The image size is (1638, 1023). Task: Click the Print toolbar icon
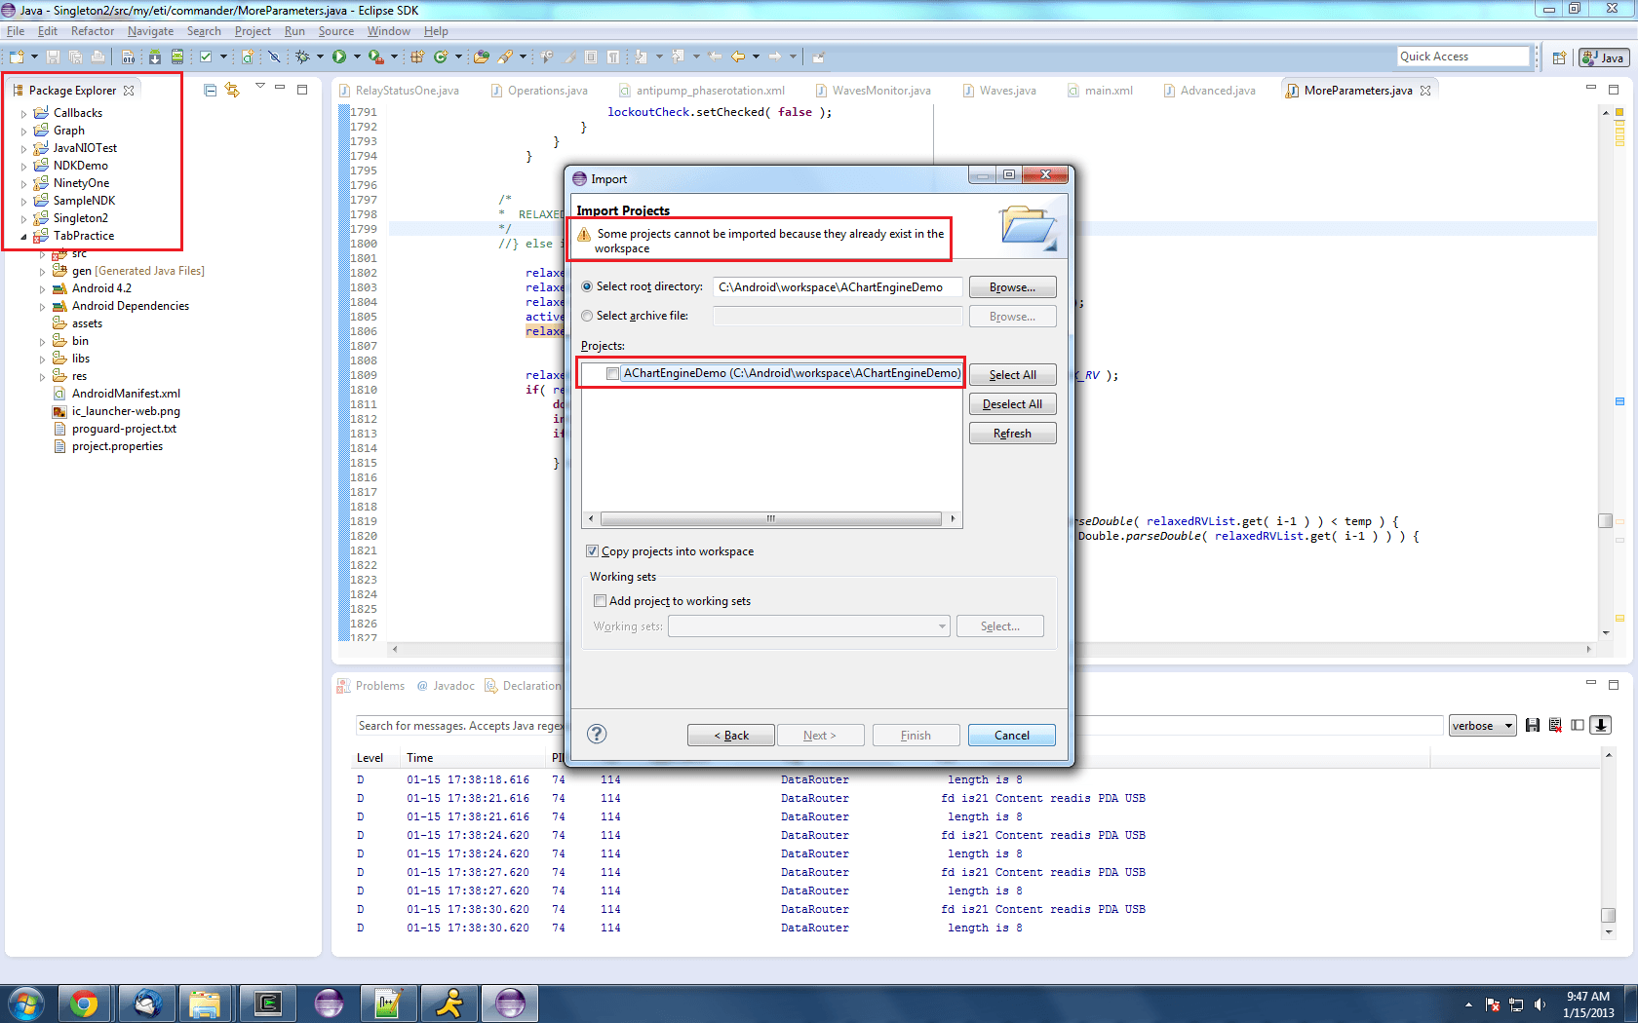[x=97, y=57]
